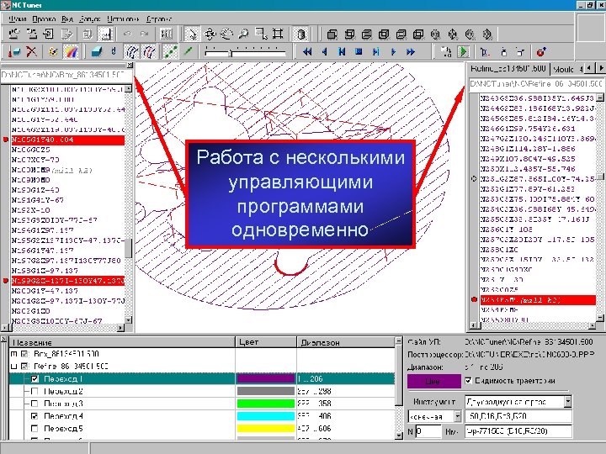Click the tab scroll right arrow

(601, 68)
